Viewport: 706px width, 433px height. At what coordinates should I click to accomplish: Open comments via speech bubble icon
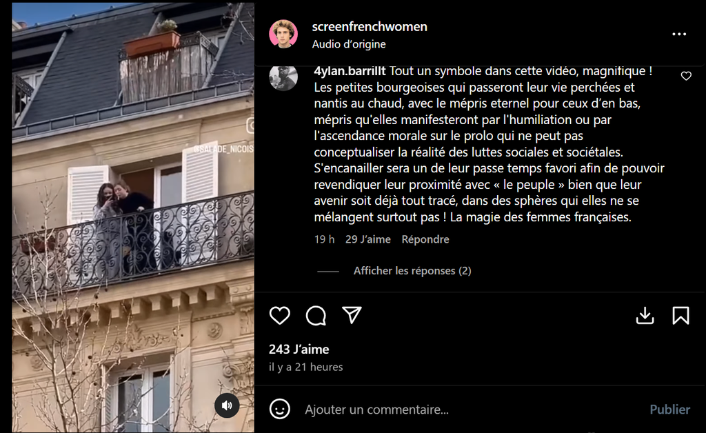[316, 316]
